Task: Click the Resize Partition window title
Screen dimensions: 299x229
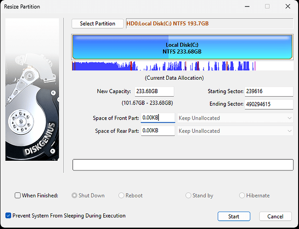Action: (22, 7)
